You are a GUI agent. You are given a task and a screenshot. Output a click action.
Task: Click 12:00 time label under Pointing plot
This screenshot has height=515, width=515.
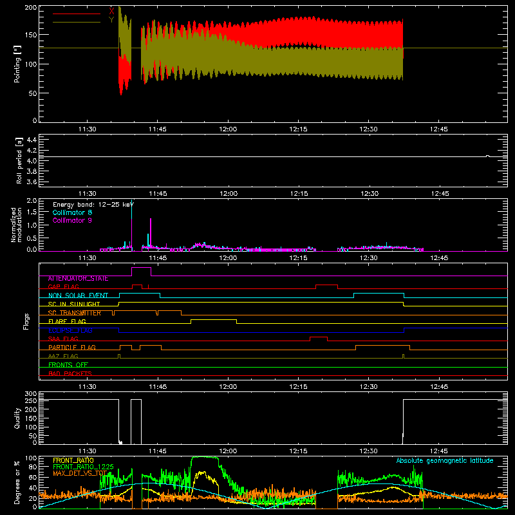click(x=228, y=129)
